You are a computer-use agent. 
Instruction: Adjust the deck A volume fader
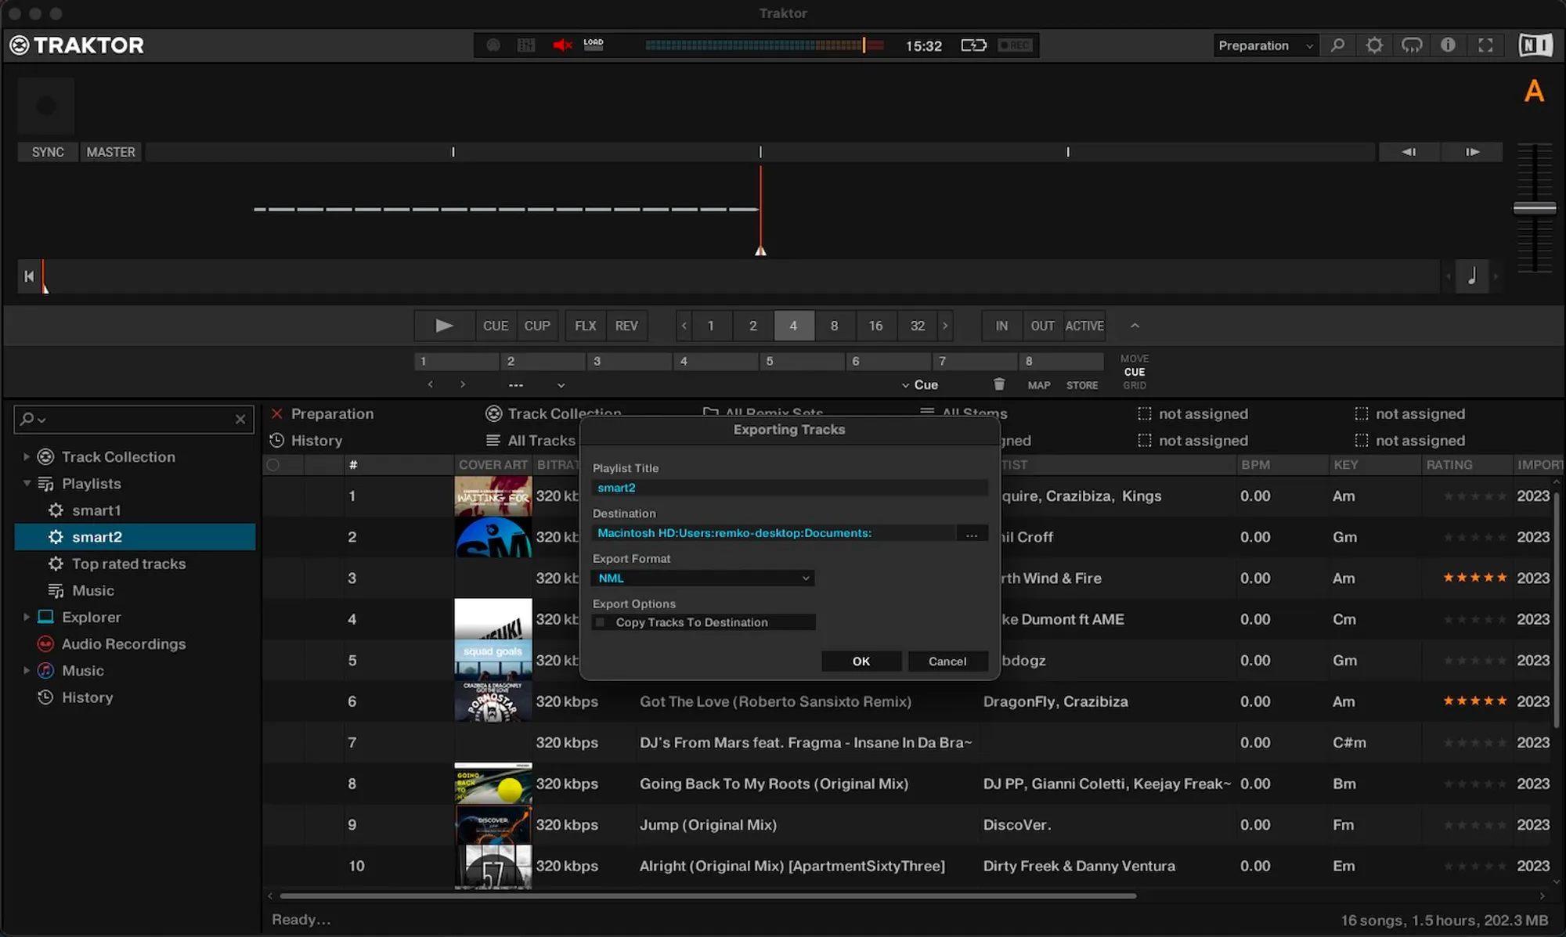(1534, 208)
